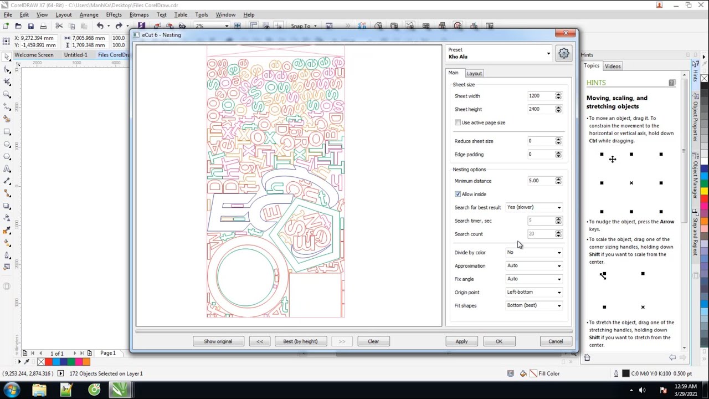Open the Arrange menu

(89, 14)
